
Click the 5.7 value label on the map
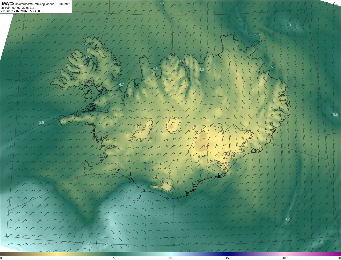[258, 35]
